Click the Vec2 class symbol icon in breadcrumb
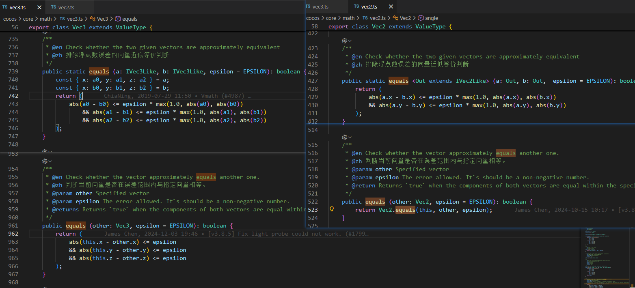The width and height of the screenshot is (635, 288). [x=395, y=18]
